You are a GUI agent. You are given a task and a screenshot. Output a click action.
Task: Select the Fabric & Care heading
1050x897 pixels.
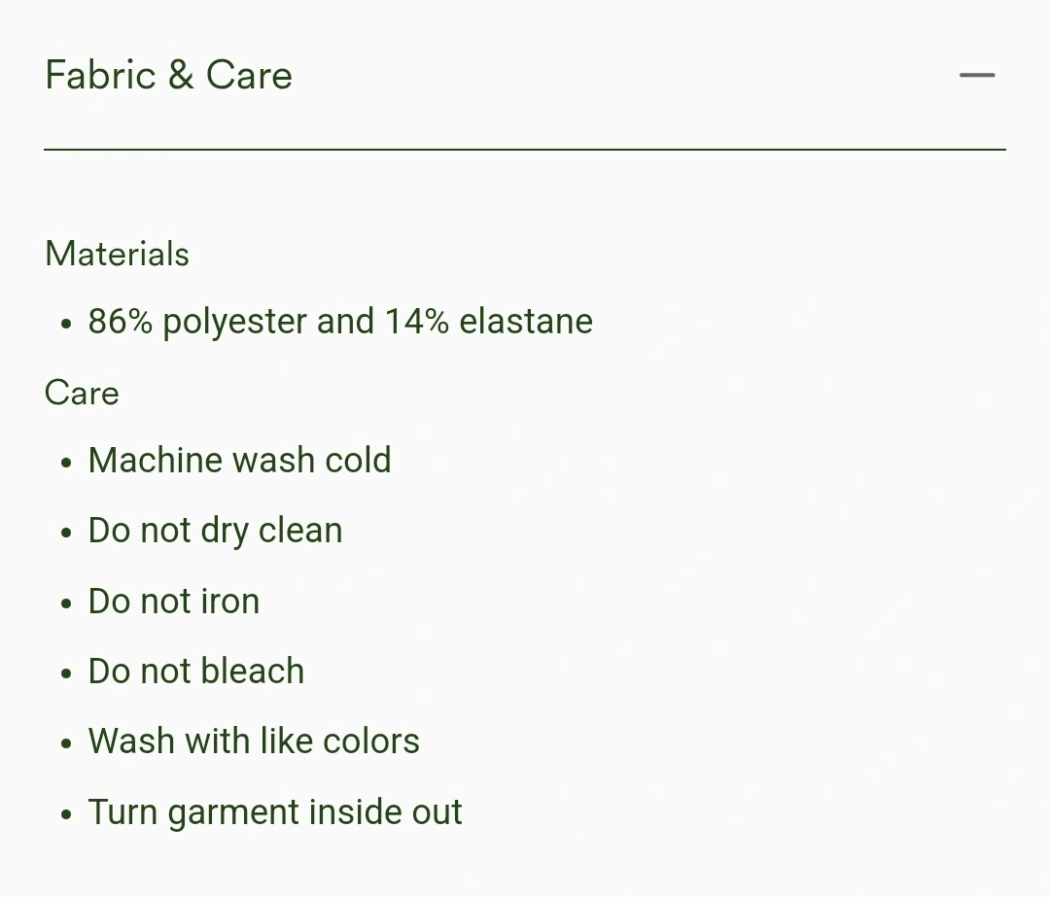[169, 74]
